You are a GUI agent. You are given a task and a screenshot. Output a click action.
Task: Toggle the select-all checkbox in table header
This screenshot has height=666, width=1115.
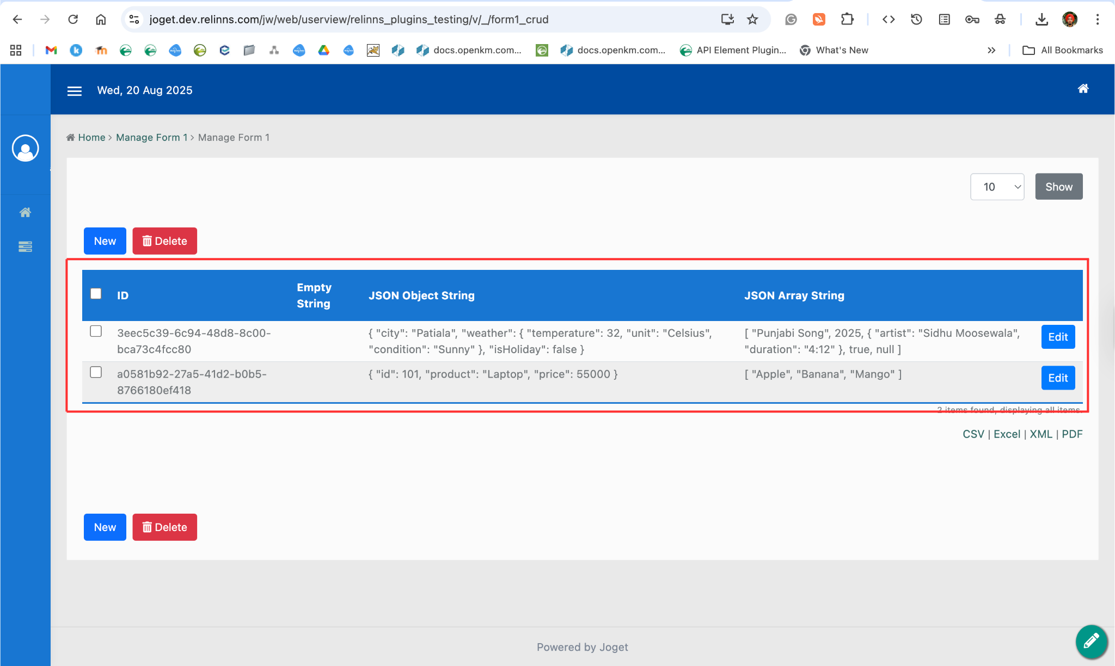click(x=96, y=294)
